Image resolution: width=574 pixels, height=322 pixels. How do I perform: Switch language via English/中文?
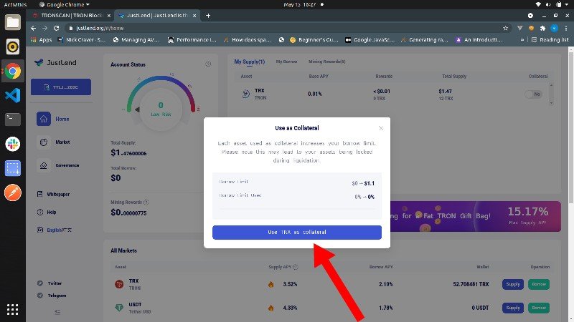coord(55,230)
